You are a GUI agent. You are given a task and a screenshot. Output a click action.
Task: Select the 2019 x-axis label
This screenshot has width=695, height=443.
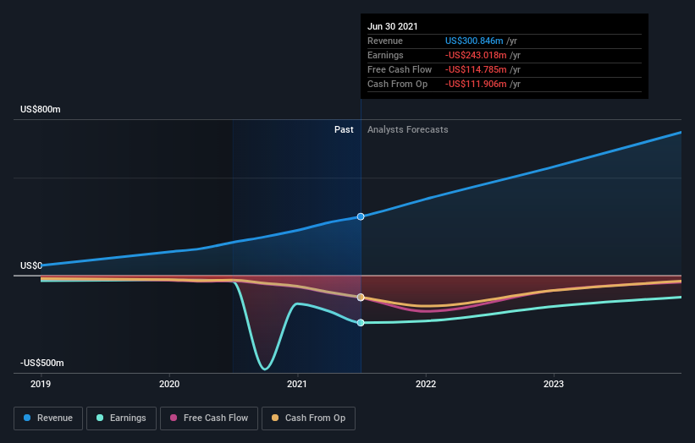[41, 384]
